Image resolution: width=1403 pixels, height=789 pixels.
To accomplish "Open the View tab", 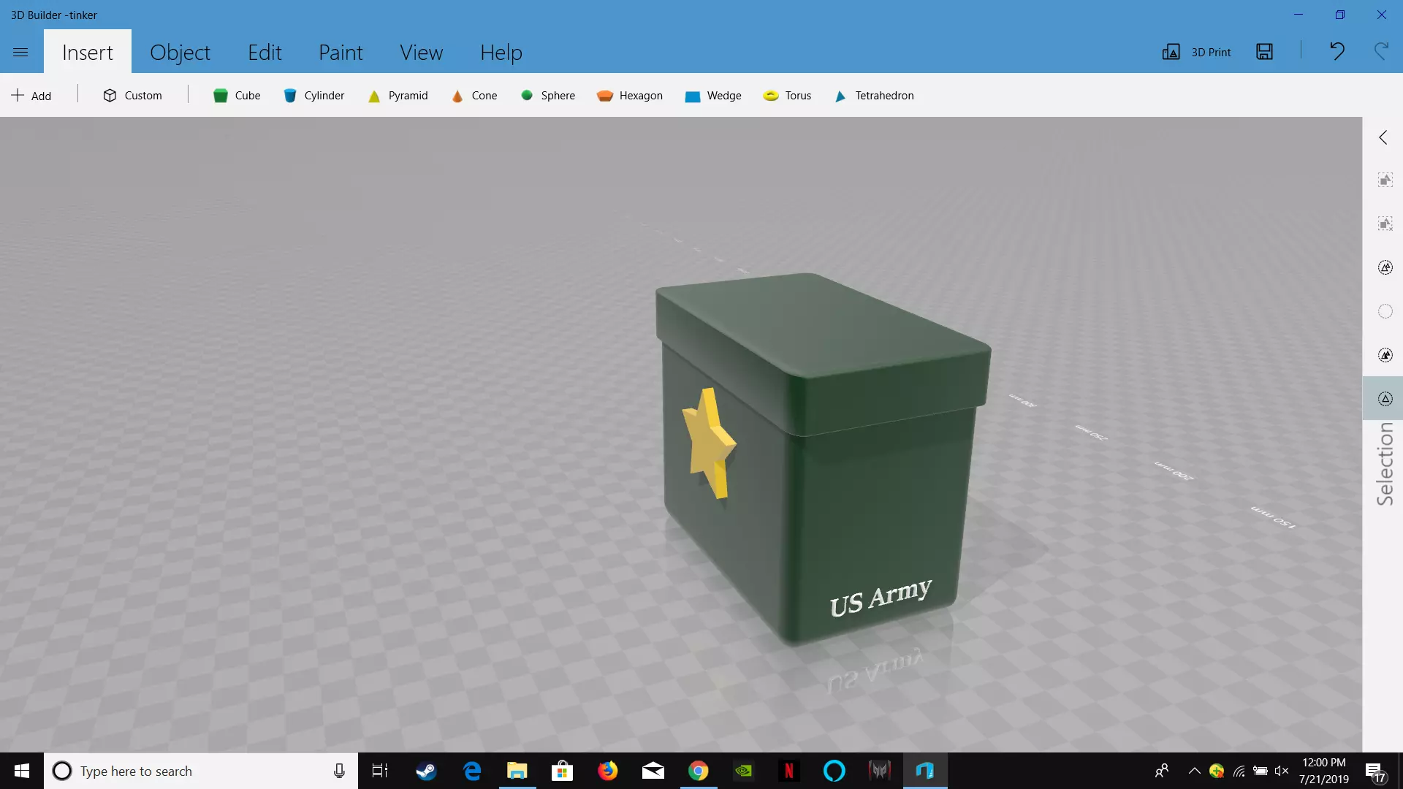I will pyautogui.click(x=421, y=52).
